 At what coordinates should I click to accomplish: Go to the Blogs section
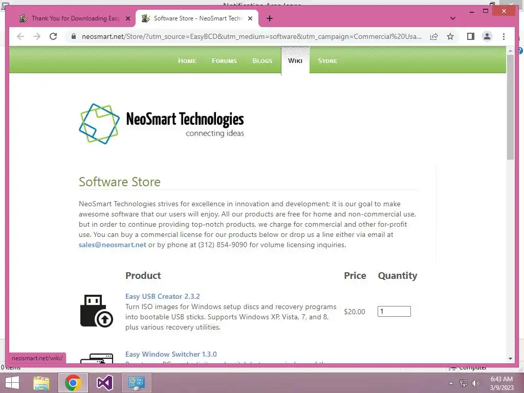pos(263,61)
